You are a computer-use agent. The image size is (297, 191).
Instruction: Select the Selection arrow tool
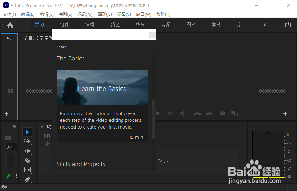27,132
